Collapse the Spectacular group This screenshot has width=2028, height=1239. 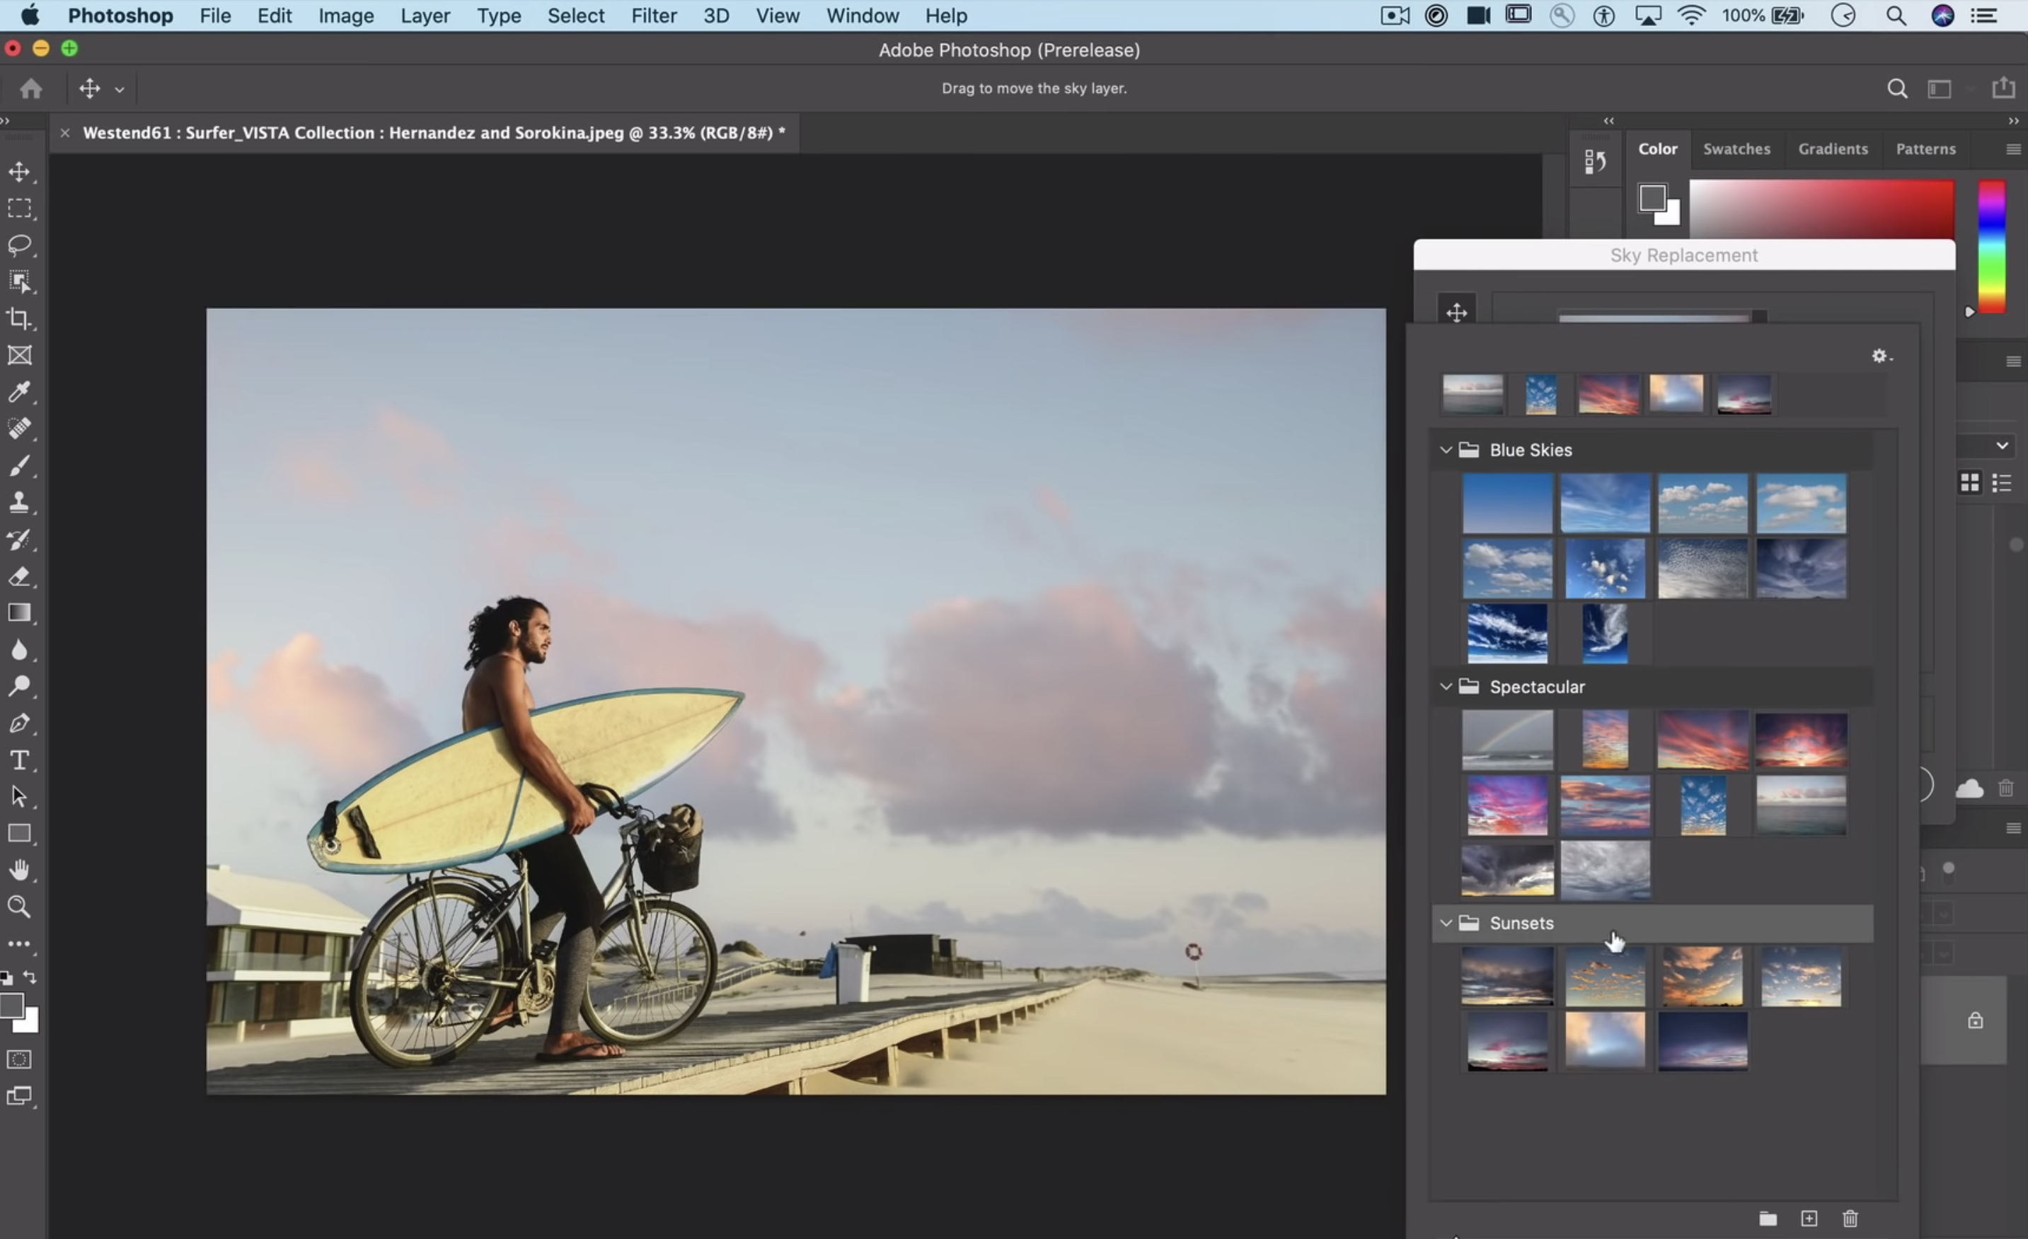[1445, 686]
